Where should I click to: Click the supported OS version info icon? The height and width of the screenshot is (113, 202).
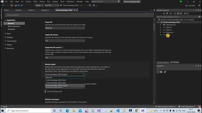tap(62, 47)
